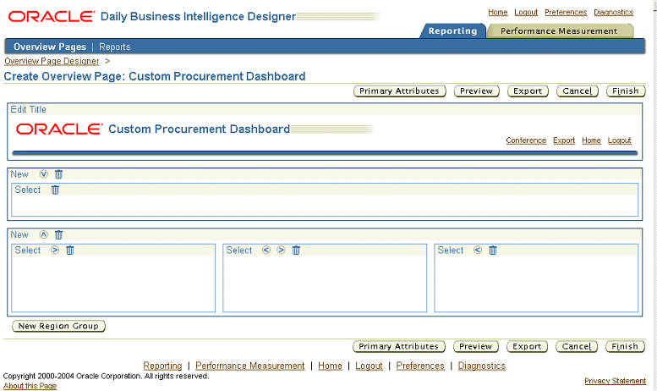Click bottom Export button
Screen dimensions: 657x391
pos(527,346)
